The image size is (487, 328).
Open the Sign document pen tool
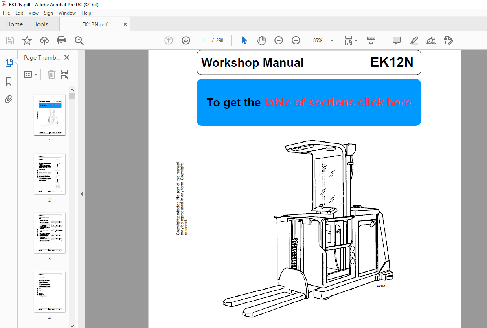pos(431,40)
